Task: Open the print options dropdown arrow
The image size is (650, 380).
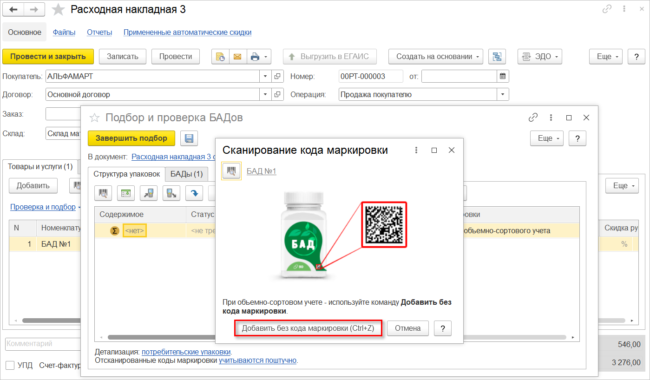Action: coord(266,57)
